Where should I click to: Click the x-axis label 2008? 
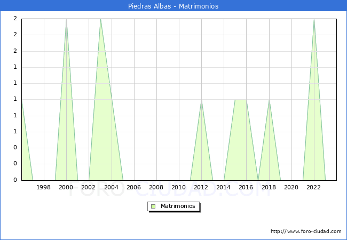coord(156,187)
